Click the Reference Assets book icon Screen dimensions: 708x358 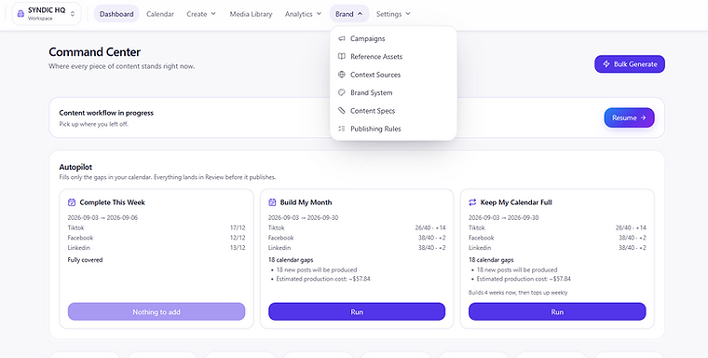pos(342,57)
